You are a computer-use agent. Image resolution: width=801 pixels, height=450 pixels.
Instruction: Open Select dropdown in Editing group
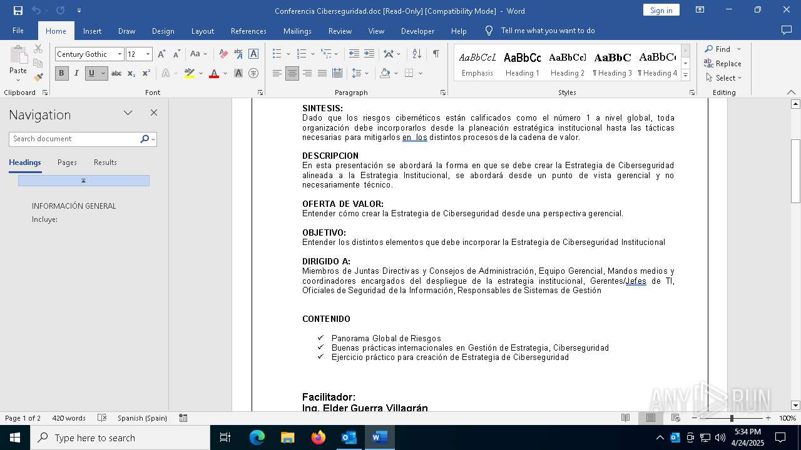pos(723,78)
